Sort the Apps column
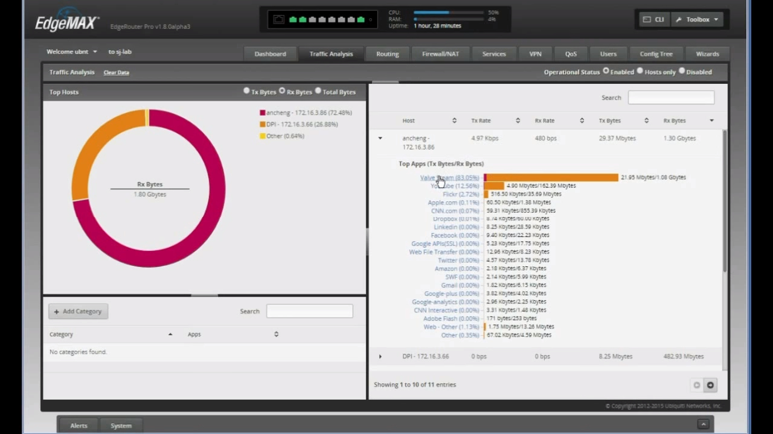This screenshot has width=773, height=434. click(x=233, y=334)
